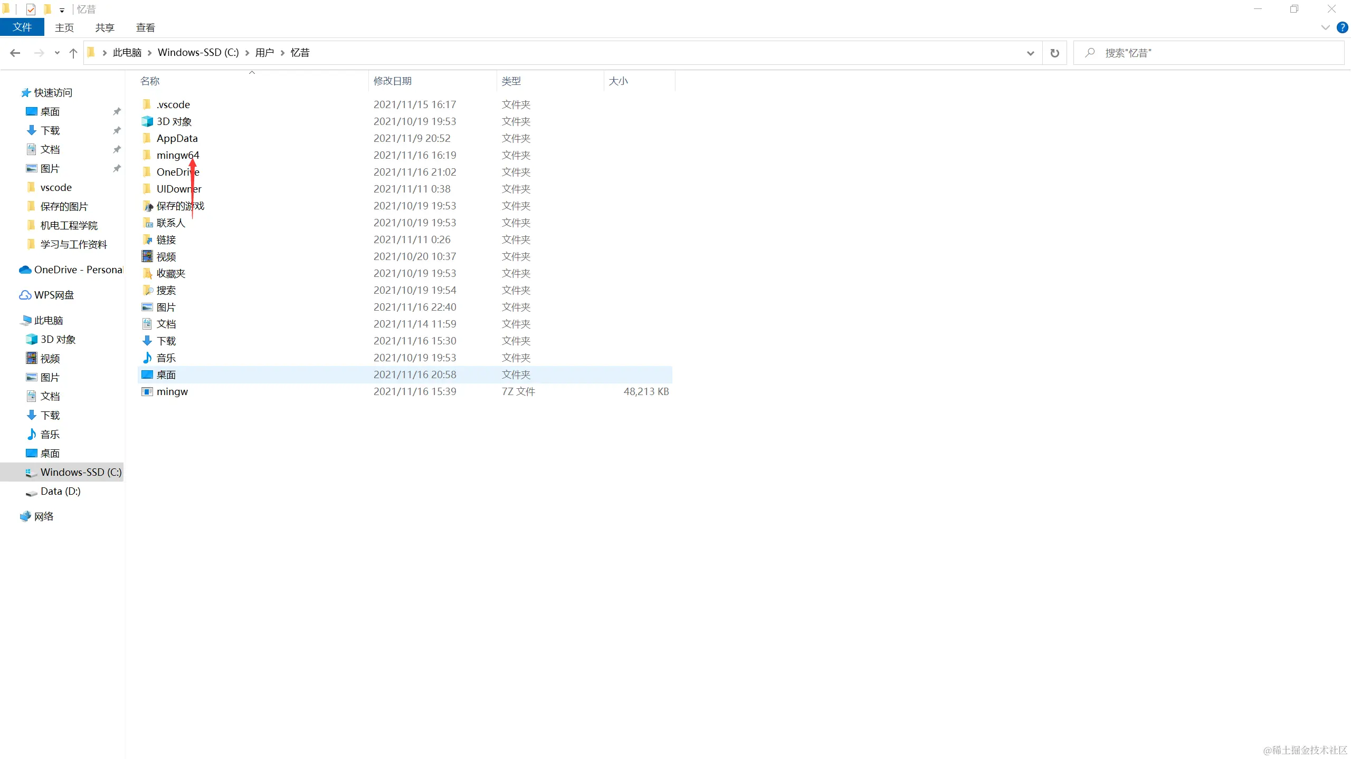Viewport: 1351px width, 759px height.
Task: Click 用户 in the breadcrumb path
Action: (264, 53)
